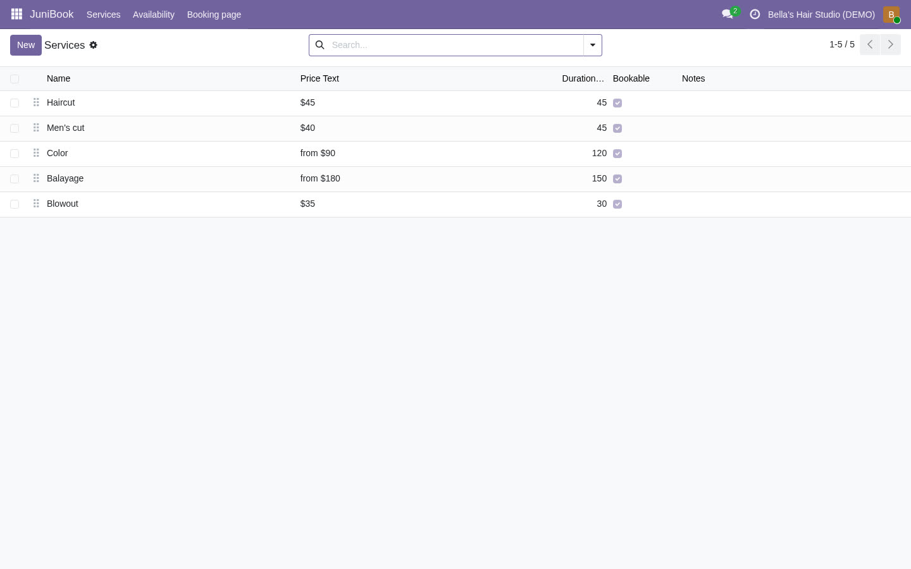Create a New service
The width and height of the screenshot is (911, 569).
pos(26,45)
